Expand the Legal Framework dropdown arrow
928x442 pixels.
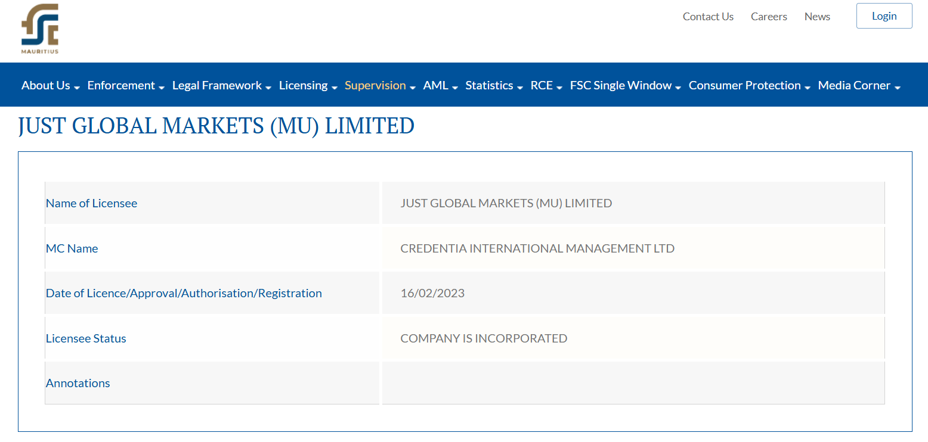pyautogui.click(x=268, y=87)
